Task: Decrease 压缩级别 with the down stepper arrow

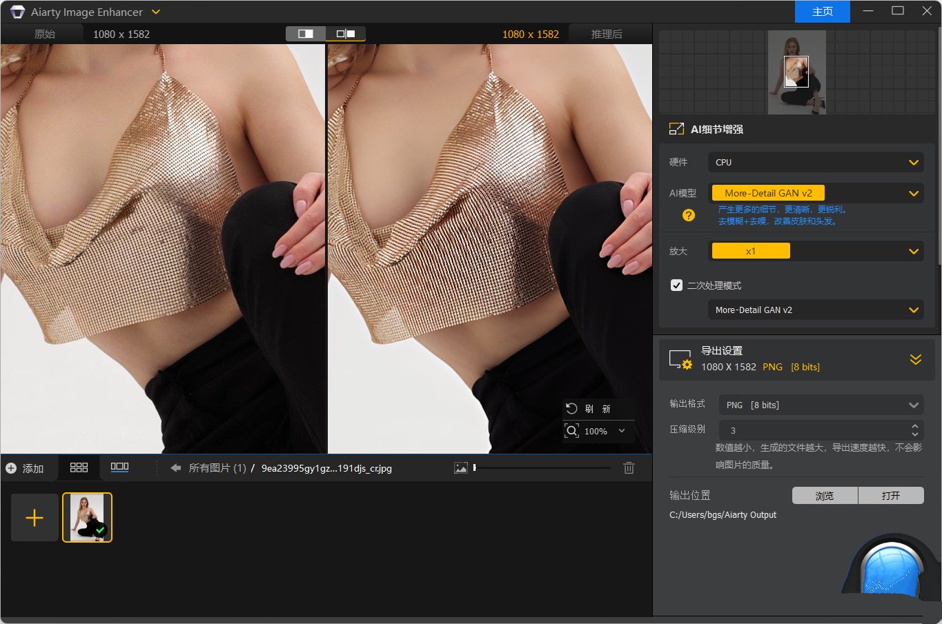Action: point(915,434)
